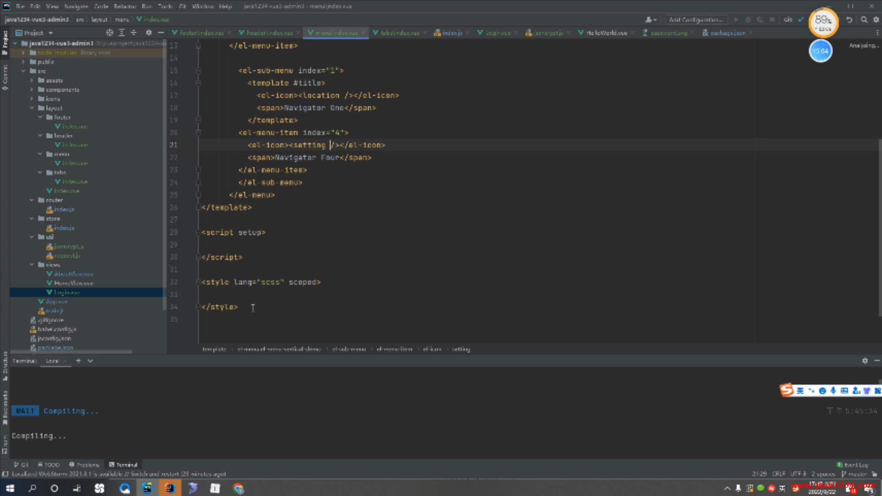Click the rollback undo arrow icon
The height and width of the screenshot is (496, 882).
click(849, 20)
